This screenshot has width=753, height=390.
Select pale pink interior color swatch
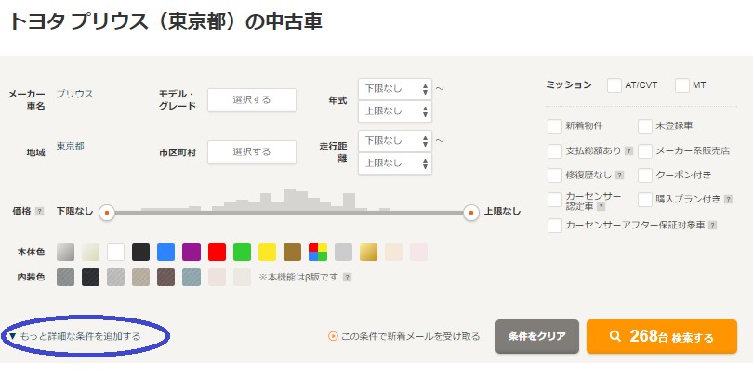click(217, 278)
